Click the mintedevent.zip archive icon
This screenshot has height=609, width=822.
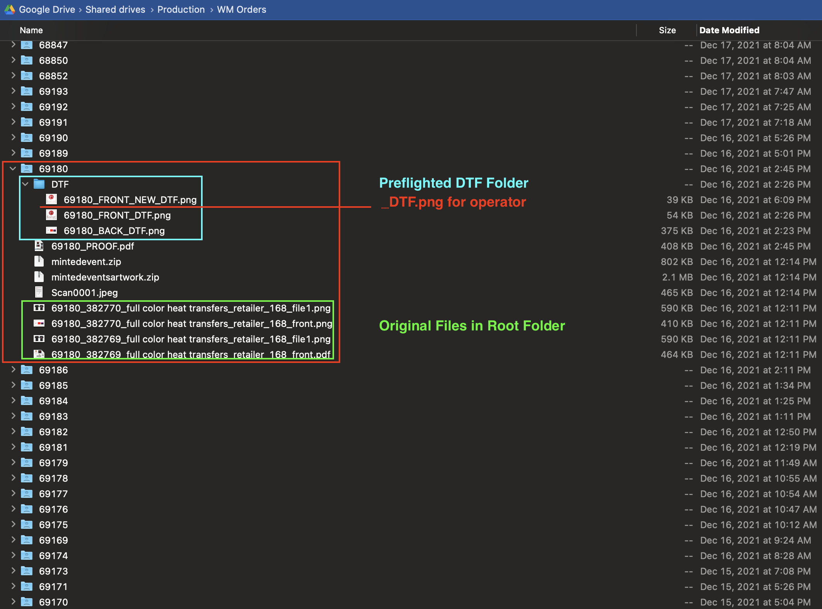coord(39,262)
